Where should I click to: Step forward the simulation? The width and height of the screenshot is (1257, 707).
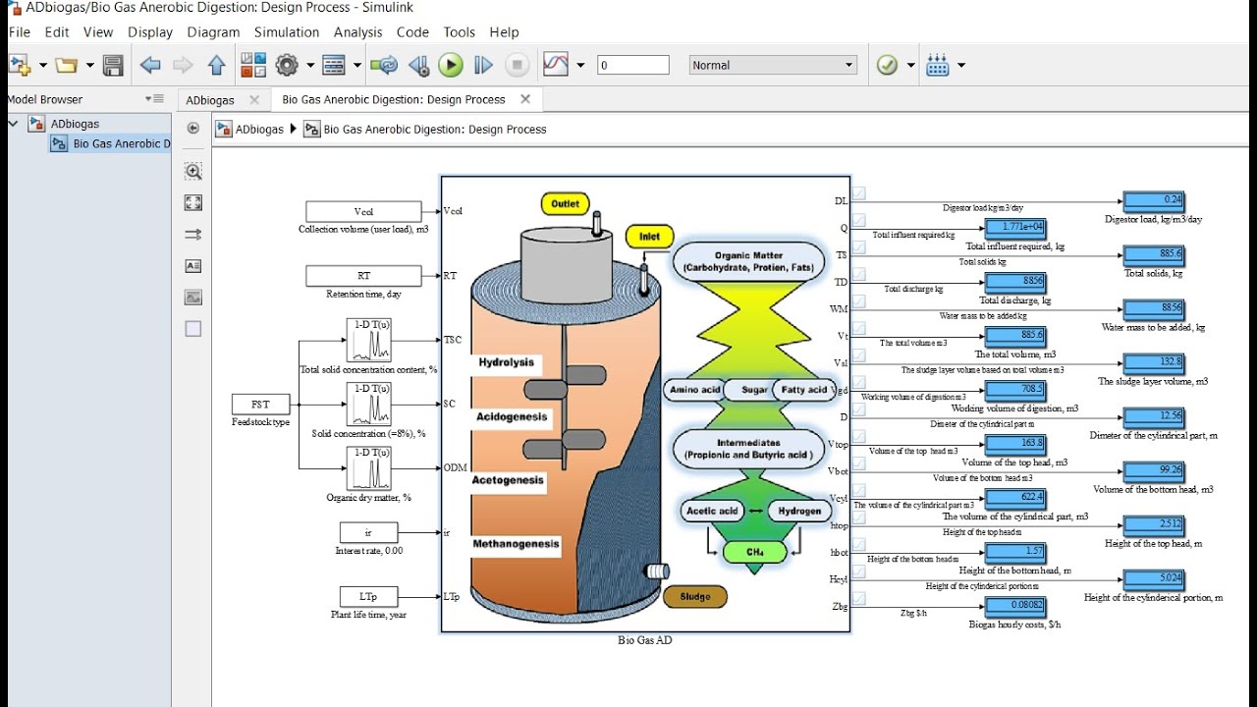coord(483,66)
